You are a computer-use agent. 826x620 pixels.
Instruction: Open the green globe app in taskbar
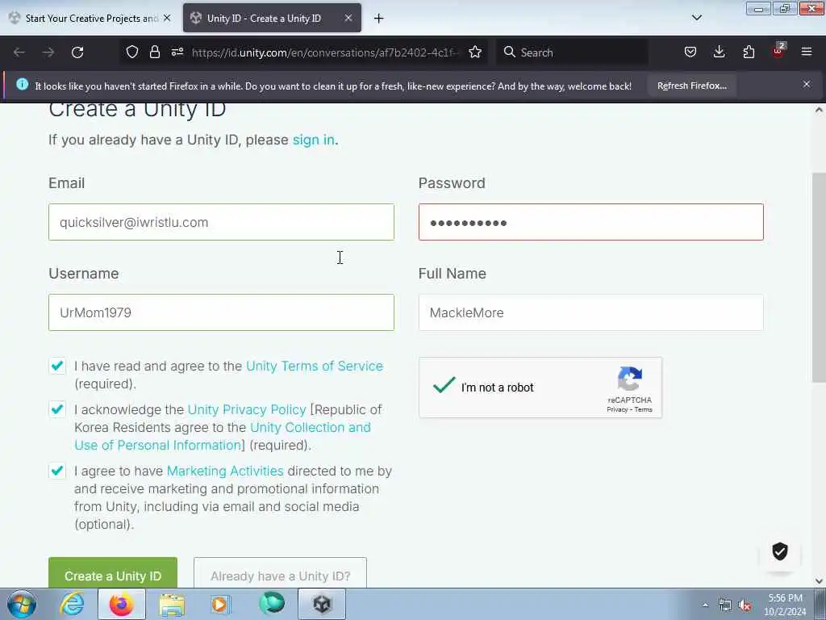pyautogui.click(x=272, y=604)
